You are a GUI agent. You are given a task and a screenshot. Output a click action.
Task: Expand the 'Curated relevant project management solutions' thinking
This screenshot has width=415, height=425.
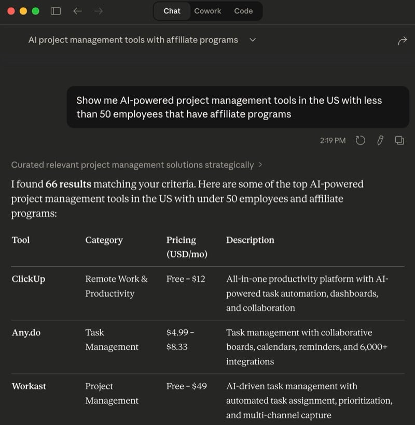pyautogui.click(x=136, y=165)
